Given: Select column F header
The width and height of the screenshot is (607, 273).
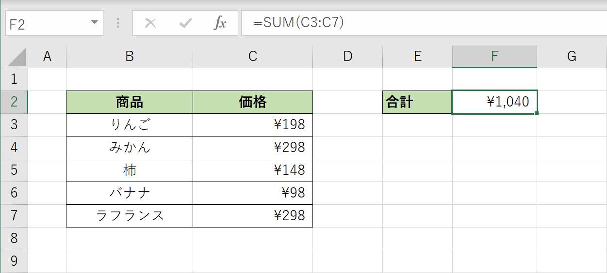Looking at the screenshot, I should [494, 57].
